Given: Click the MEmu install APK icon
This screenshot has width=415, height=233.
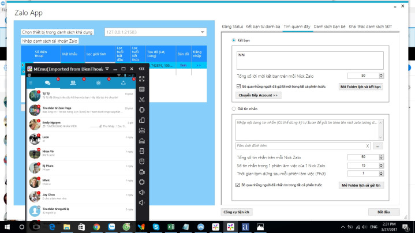Looking at the screenshot, I should (x=142, y=130).
